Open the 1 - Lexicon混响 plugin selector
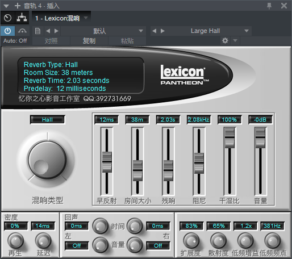The width and height of the screenshot is (292, 259). tap(61, 18)
